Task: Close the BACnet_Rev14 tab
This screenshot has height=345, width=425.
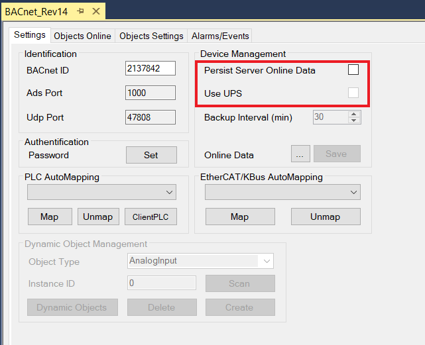Action: pyautogui.click(x=96, y=11)
